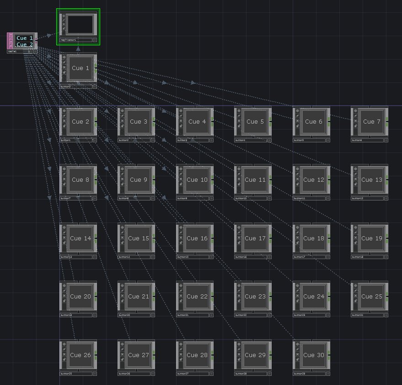Image resolution: width=402 pixels, height=385 pixels.
Task: Toggle the X bypass flag on Cue 1 node
Action: click(64, 67)
